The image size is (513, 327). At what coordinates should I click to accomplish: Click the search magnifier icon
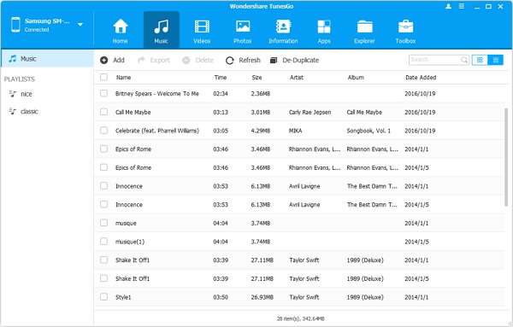464,60
